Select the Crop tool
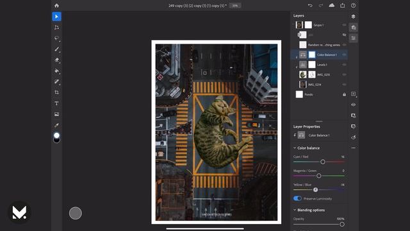This screenshot has width=410, height=231. point(56,92)
